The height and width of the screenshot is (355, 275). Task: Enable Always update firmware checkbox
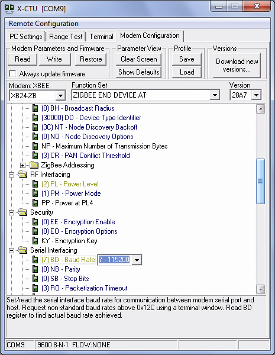point(12,73)
